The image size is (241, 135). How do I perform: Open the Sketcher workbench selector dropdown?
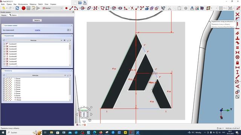tap(52, 8)
